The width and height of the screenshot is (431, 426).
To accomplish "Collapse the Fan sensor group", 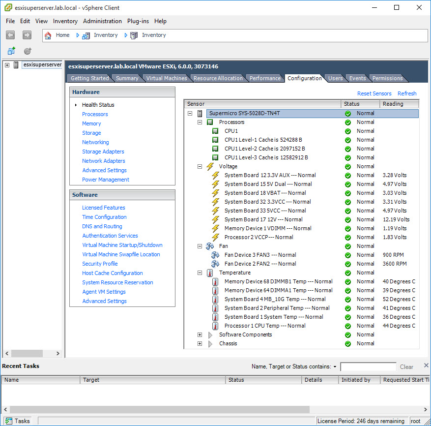I will [200, 246].
